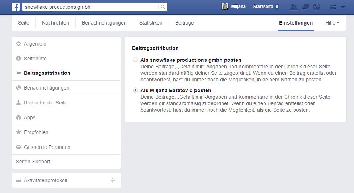Switch to the Statistiken tab
This screenshot has width=354, height=193.
(x=151, y=23)
